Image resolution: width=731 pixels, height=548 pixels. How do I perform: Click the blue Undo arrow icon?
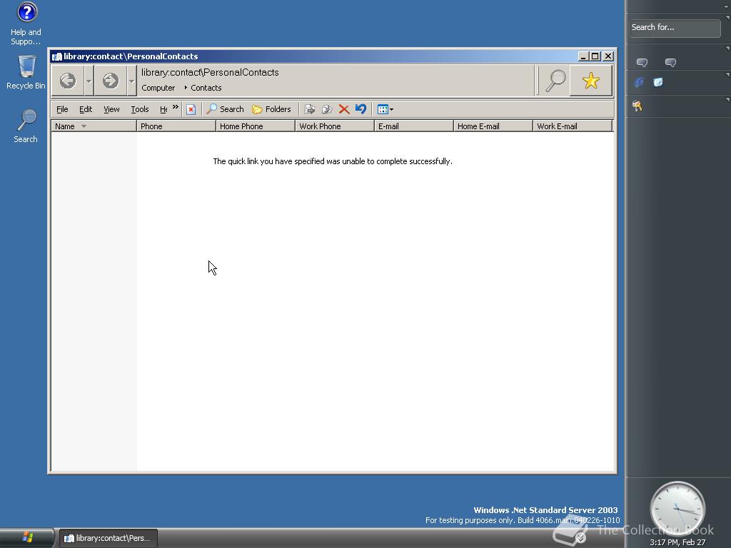point(361,109)
